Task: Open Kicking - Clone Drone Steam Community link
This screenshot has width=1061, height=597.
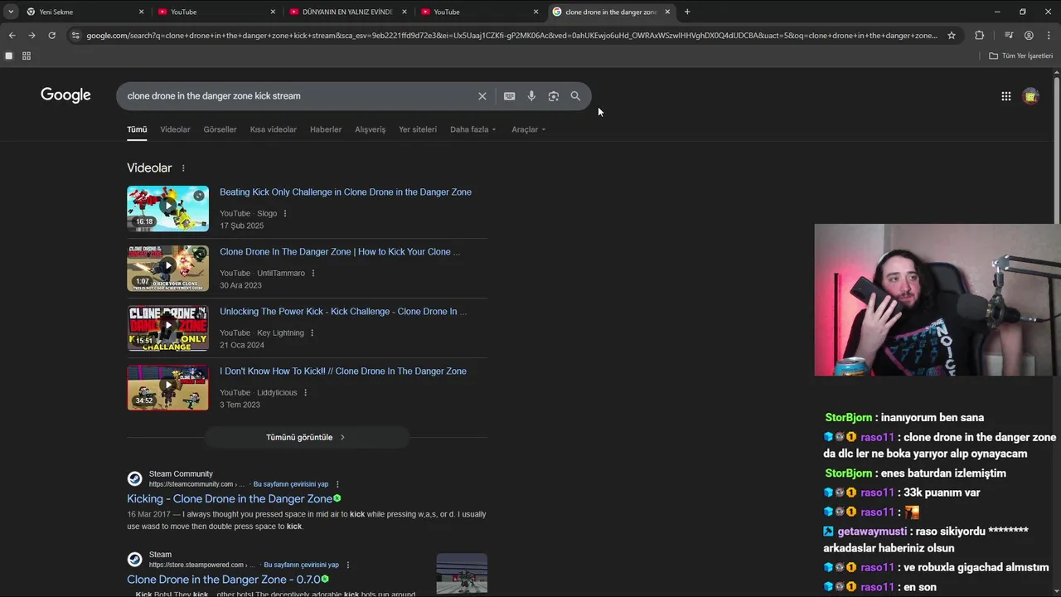Action: pyautogui.click(x=230, y=499)
